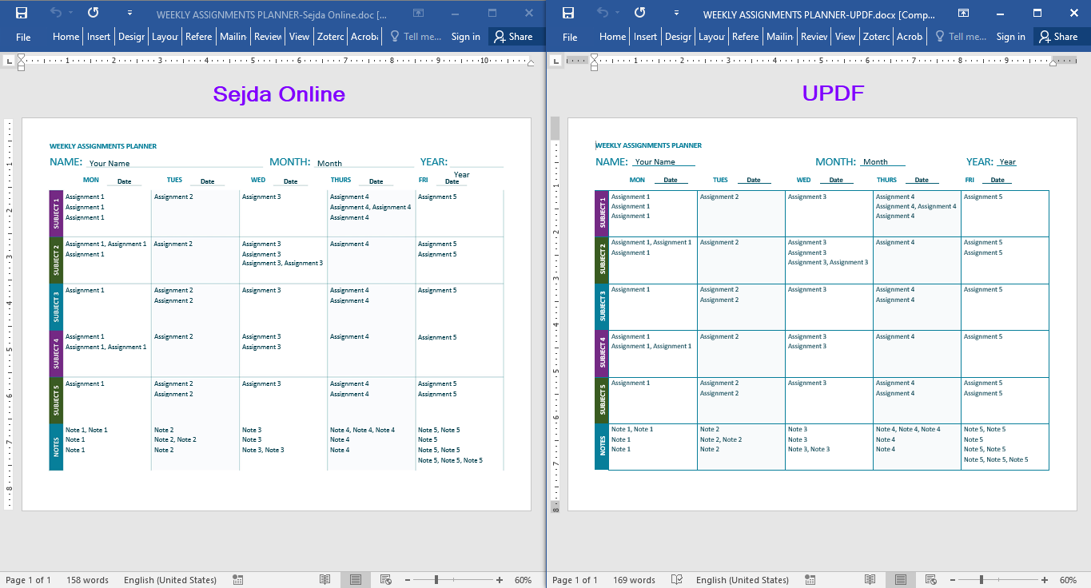Open Home tab in Sejda window
The height and width of the screenshot is (588, 1091).
[x=66, y=37]
